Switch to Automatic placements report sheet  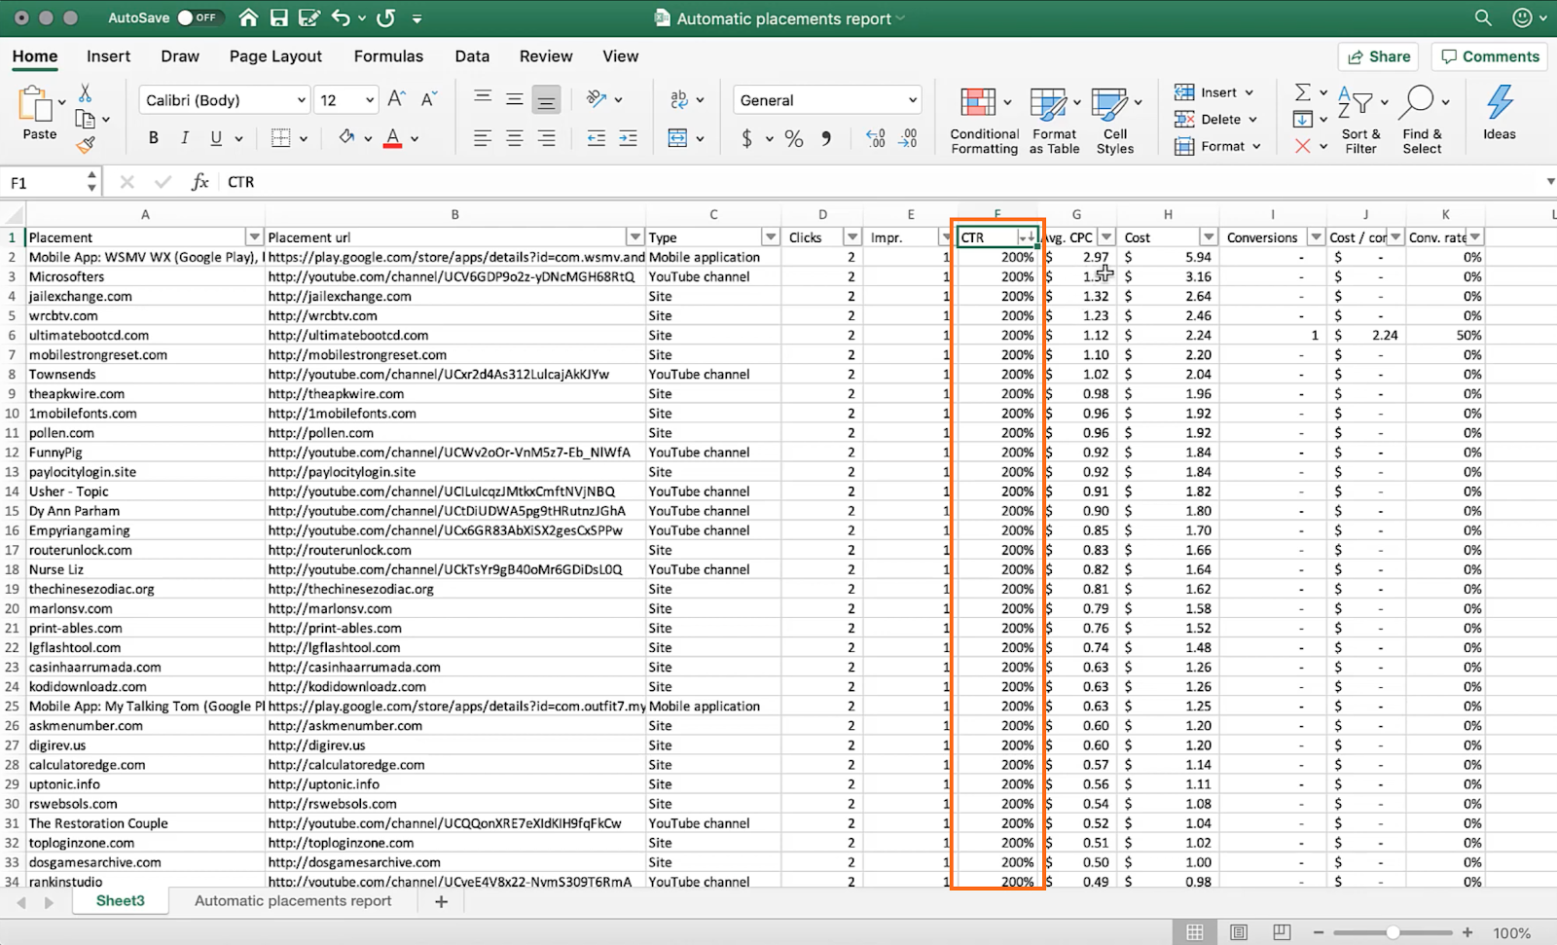(293, 901)
